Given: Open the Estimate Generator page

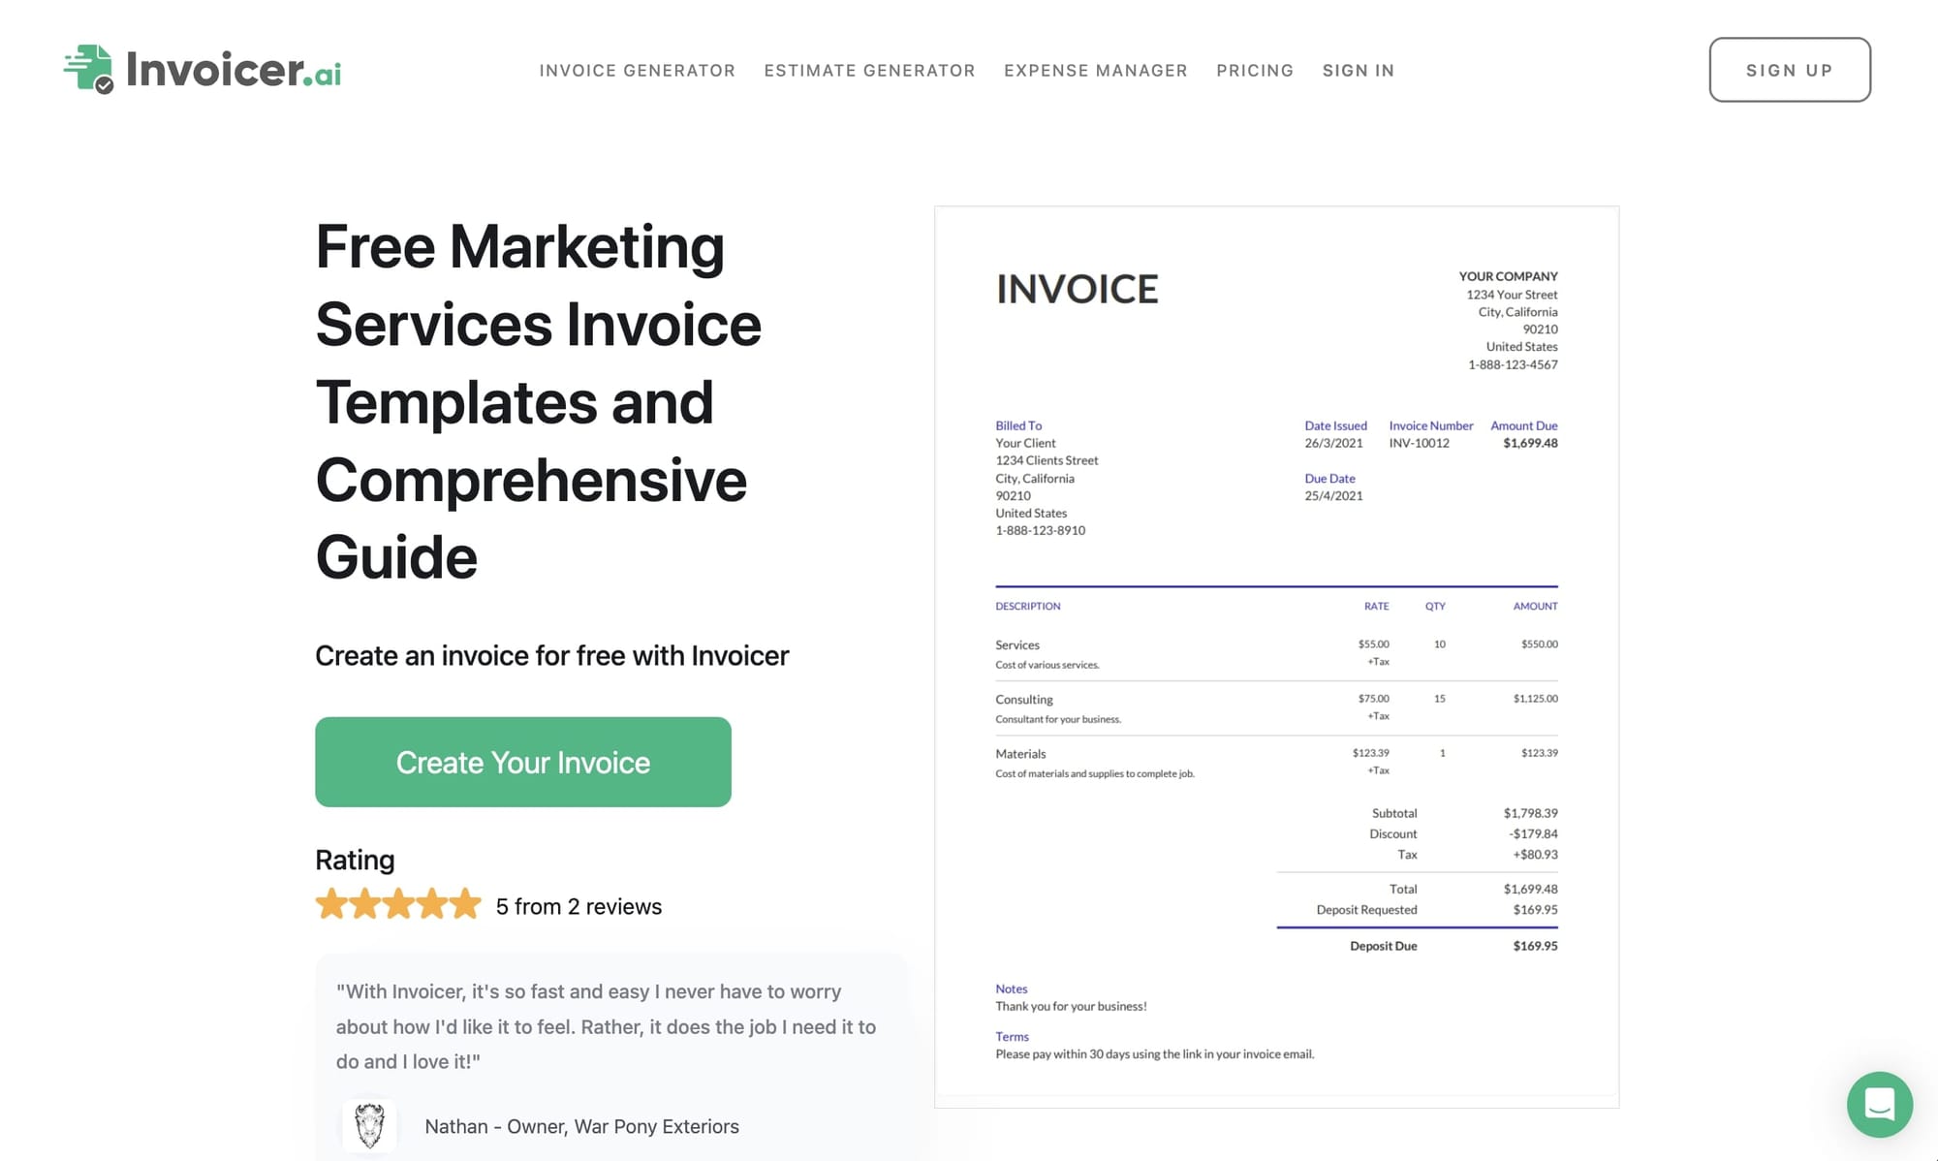Looking at the screenshot, I should tap(869, 70).
